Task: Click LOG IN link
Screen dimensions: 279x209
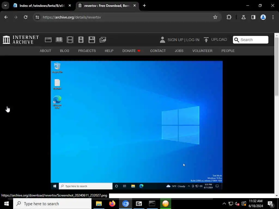Action: coord(193,40)
